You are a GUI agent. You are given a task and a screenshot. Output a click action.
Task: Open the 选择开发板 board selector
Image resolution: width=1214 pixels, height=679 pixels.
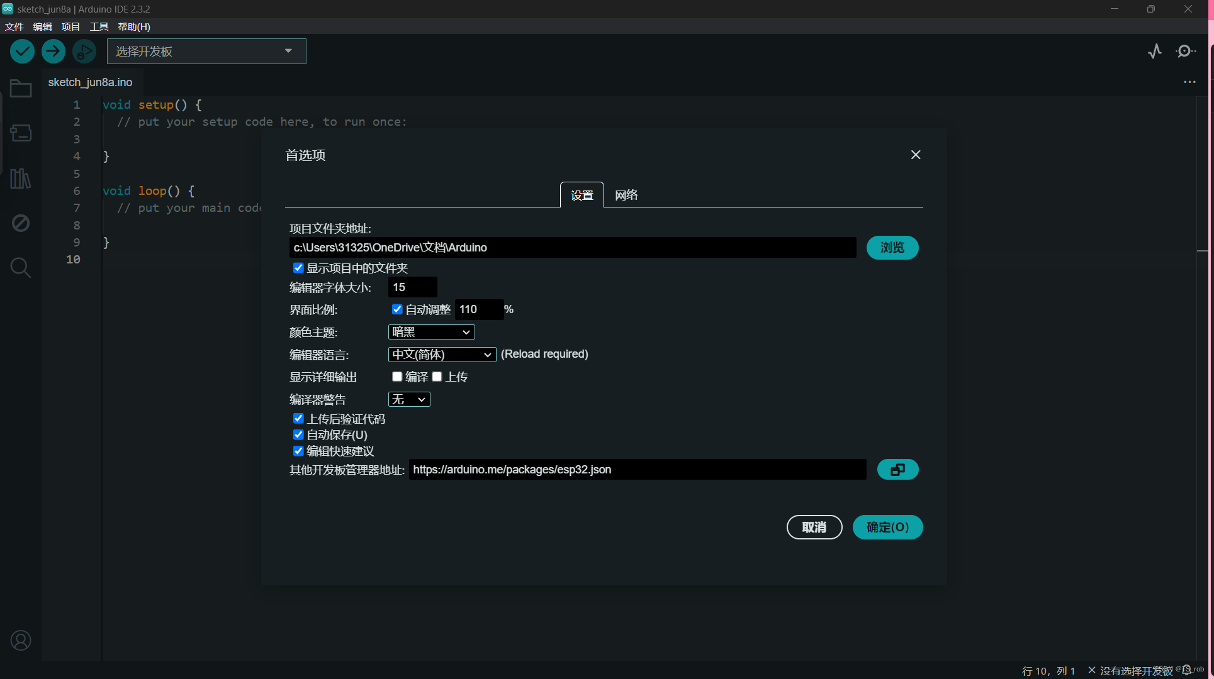(x=206, y=51)
